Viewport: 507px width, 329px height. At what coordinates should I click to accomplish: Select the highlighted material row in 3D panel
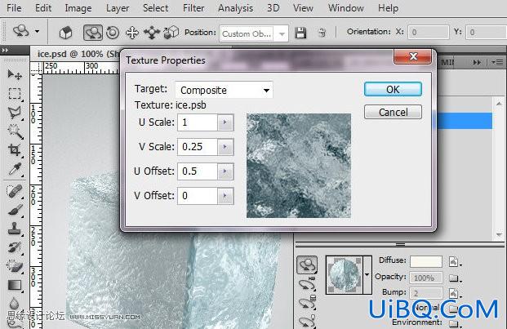coord(465,121)
